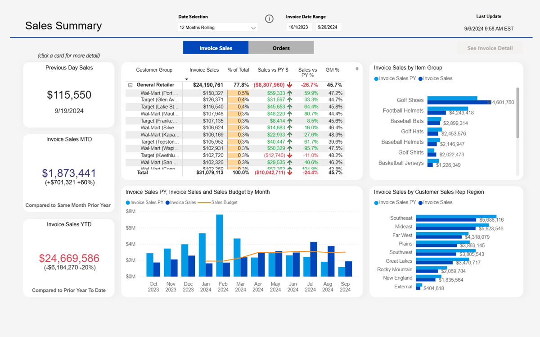
Task: Click Invoice Sales legend dot in Item Group chart
Action: pos(420,78)
